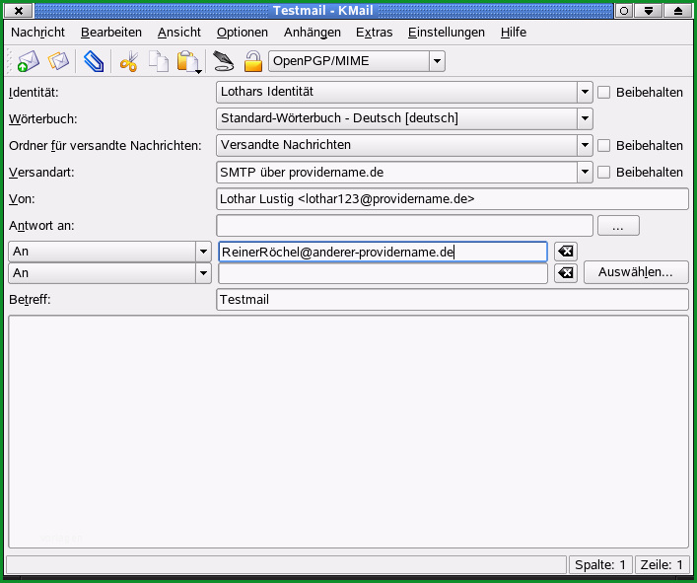Open the Hilfe menu
This screenshot has height=583, width=697.
[x=514, y=32]
